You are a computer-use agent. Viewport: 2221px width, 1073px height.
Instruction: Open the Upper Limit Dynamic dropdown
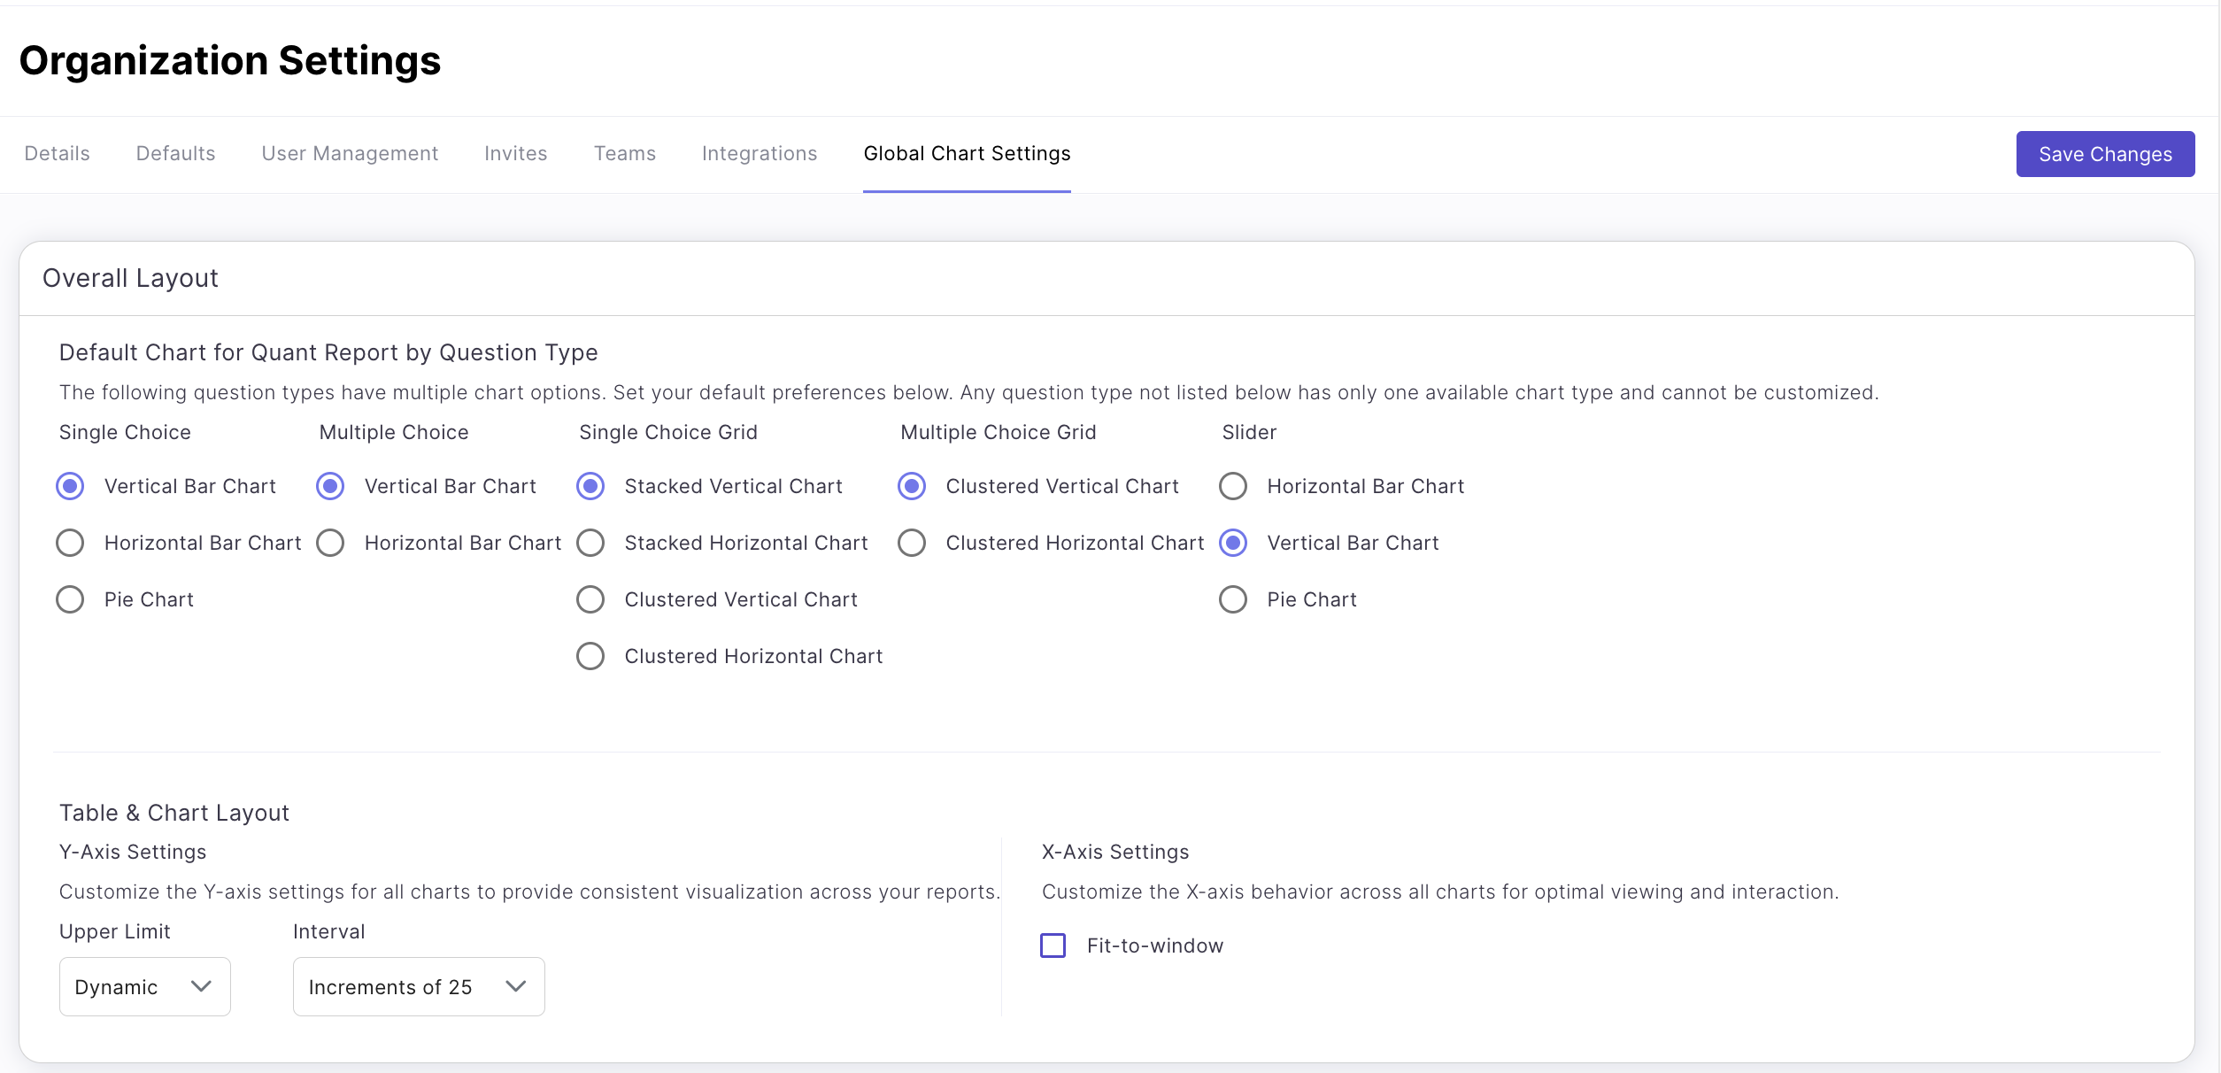144,986
